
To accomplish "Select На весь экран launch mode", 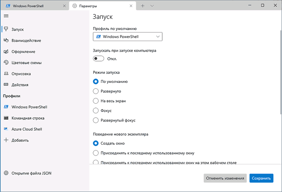I will point(109,101).
